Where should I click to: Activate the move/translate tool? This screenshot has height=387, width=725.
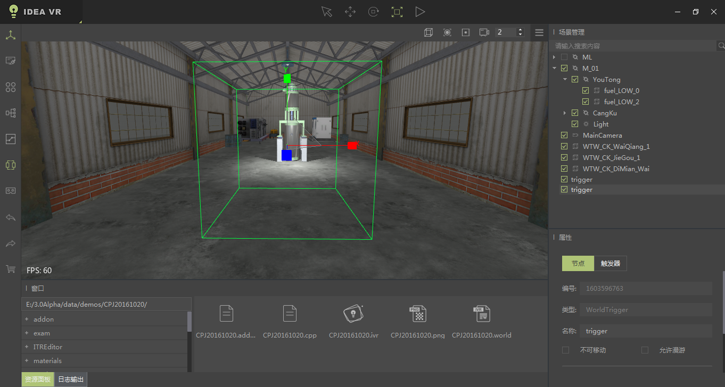click(350, 11)
